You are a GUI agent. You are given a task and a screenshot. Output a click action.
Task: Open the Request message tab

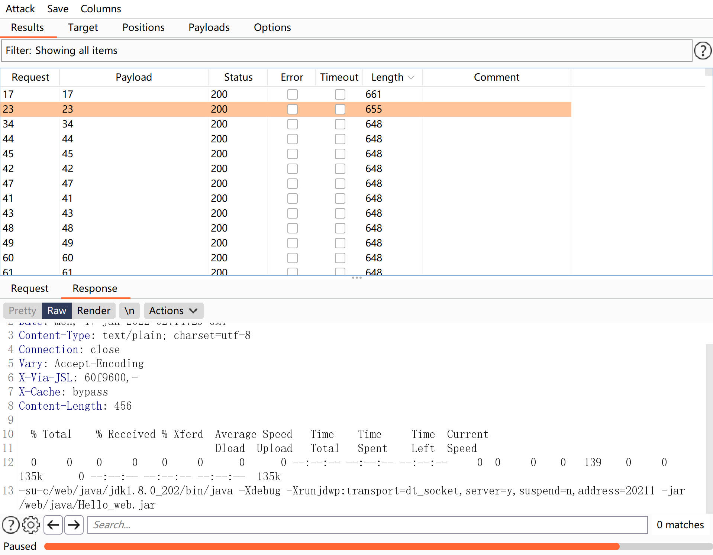click(x=30, y=288)
